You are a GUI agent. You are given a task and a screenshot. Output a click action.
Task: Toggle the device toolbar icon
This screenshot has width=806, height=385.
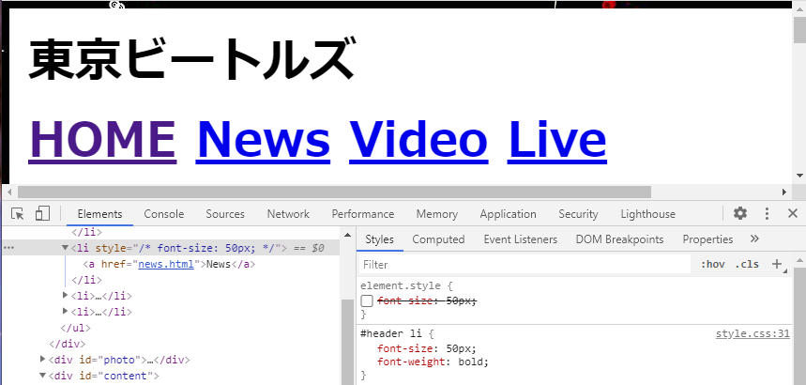pos(42,214)
